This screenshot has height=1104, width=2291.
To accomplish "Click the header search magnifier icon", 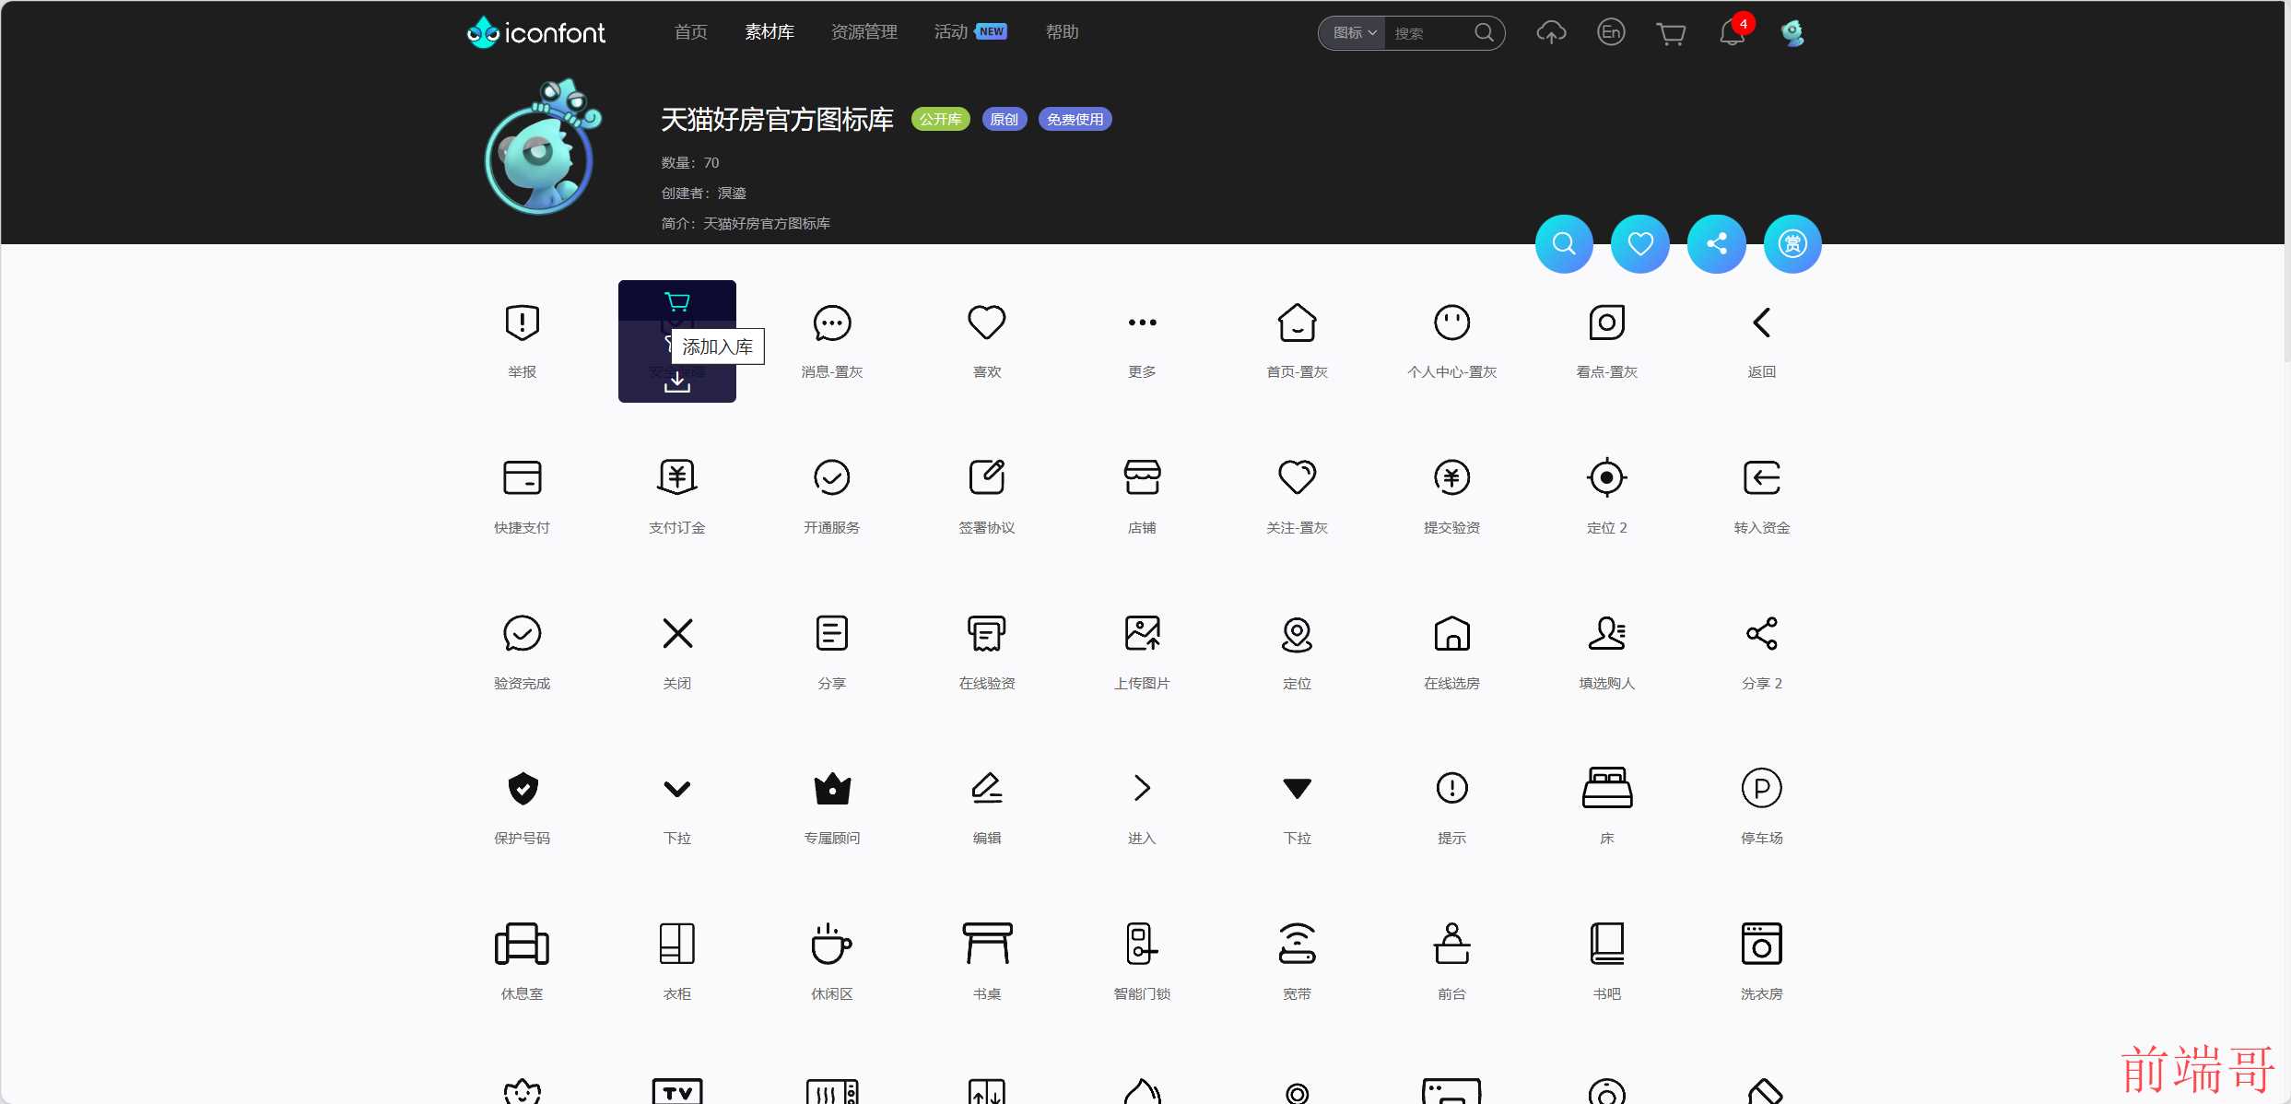I will pyautogui.click(x=1484, y=33).
